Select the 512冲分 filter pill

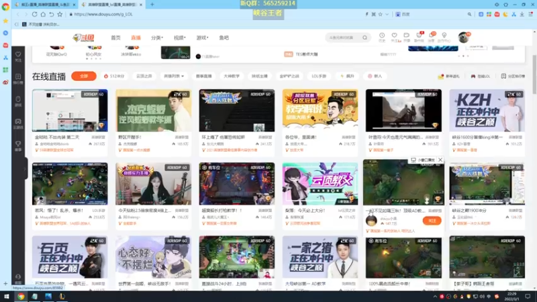[x=114, y=76]
